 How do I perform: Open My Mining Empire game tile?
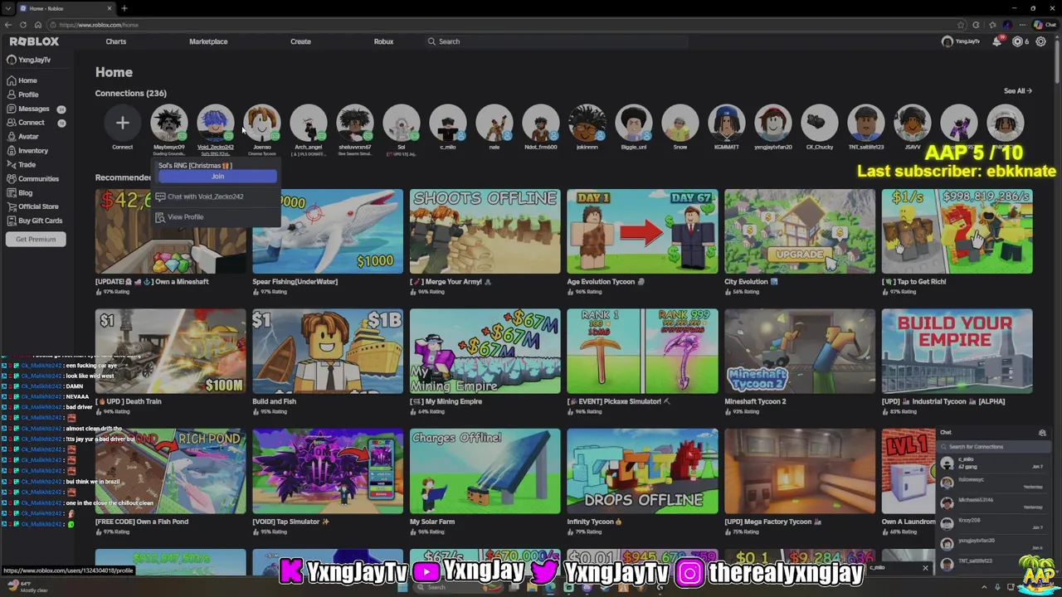[x=485, y=352]
